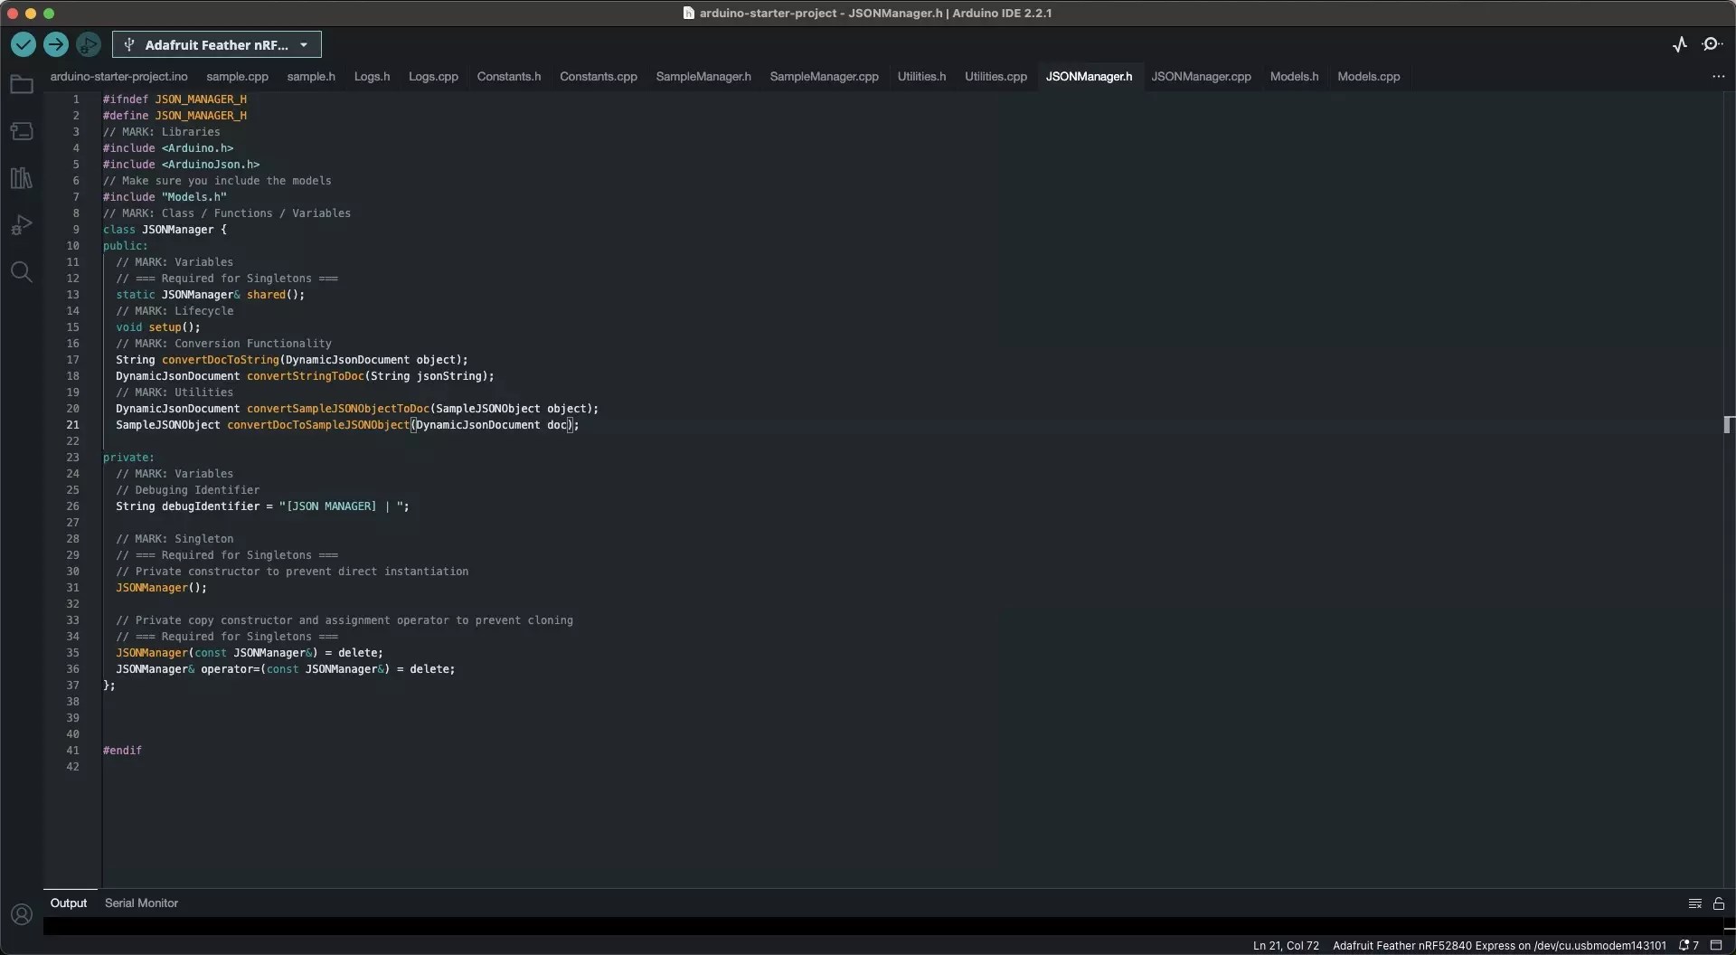Open the tab overflow menu
Image resolution: width=1736 pixels, height=955 pixels.
[x=1719, y=77]
